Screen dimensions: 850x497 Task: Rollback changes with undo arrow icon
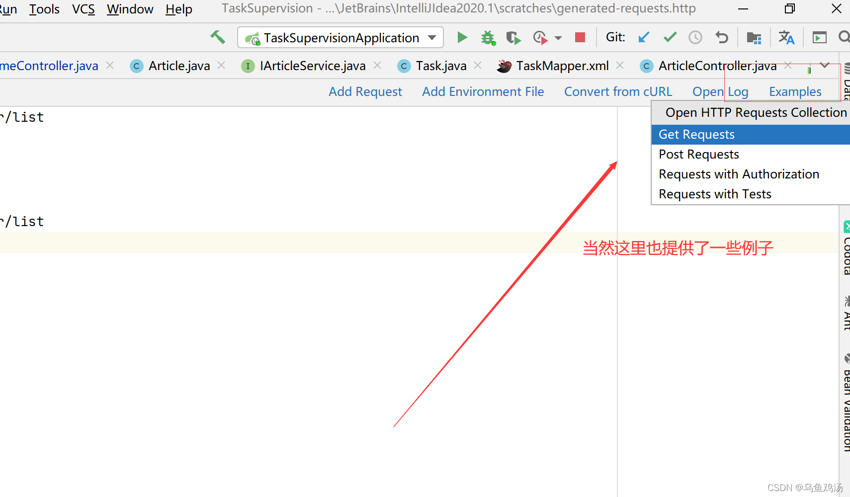(722, 37)
